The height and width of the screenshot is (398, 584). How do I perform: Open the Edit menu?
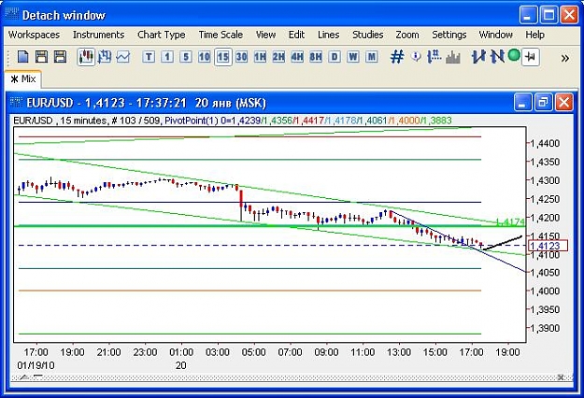click(x=296, y=35)
